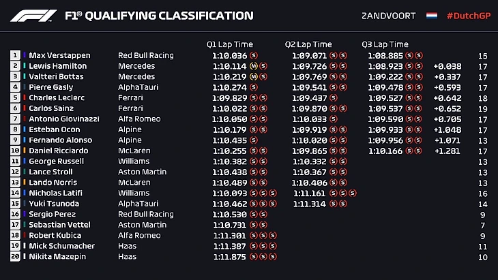This screenshot has width=498, height=280.
Task: Select the Q3 Lap Time column header
Action: tap(385, 44)
